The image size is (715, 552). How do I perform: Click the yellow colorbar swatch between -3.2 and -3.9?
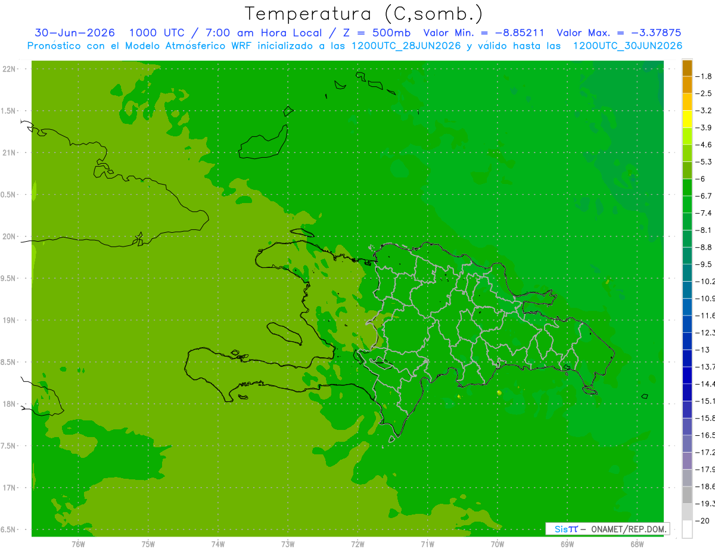(687, 119)
